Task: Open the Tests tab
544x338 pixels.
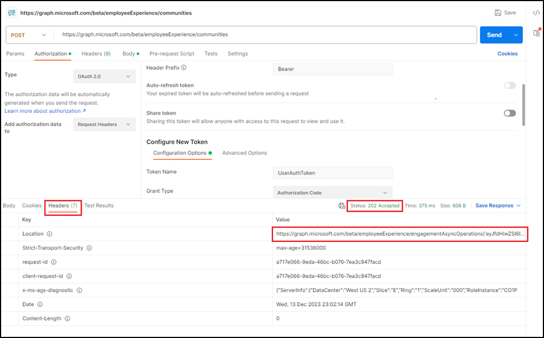Action: [x=211, y=54]
